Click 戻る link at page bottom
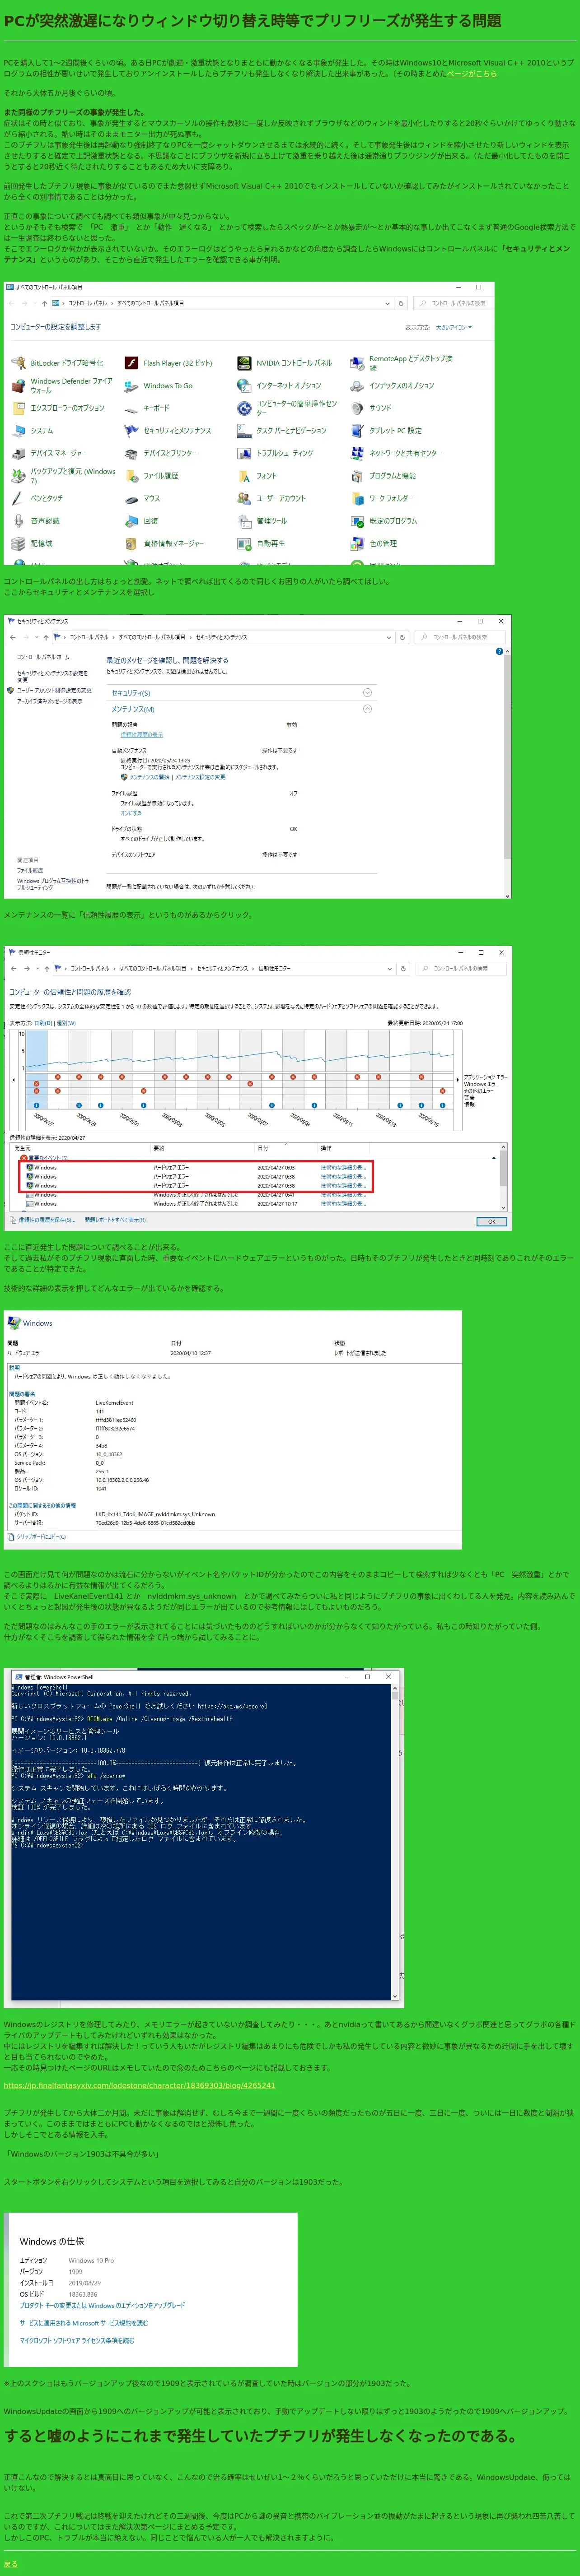The height and width of the screenshot is (2576, 580). 10,2563
